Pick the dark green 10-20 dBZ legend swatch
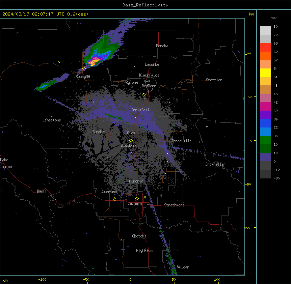The image size is (291, 284). click(265, 148)
